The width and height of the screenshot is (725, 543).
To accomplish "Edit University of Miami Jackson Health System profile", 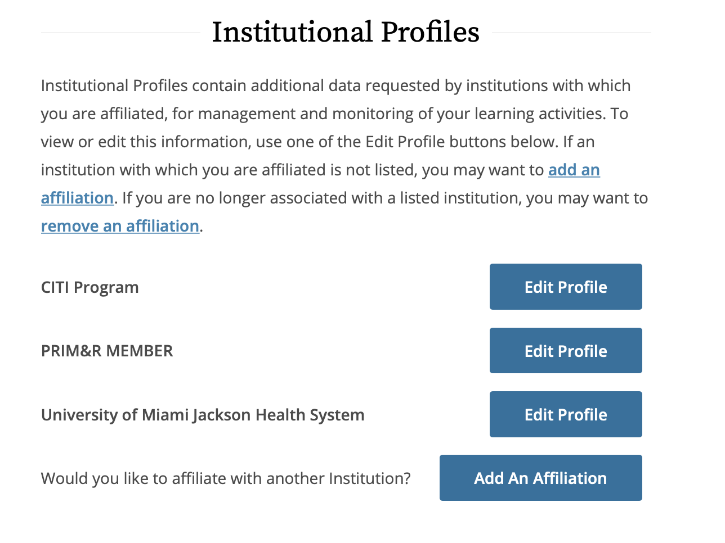I will click(565, 414).
